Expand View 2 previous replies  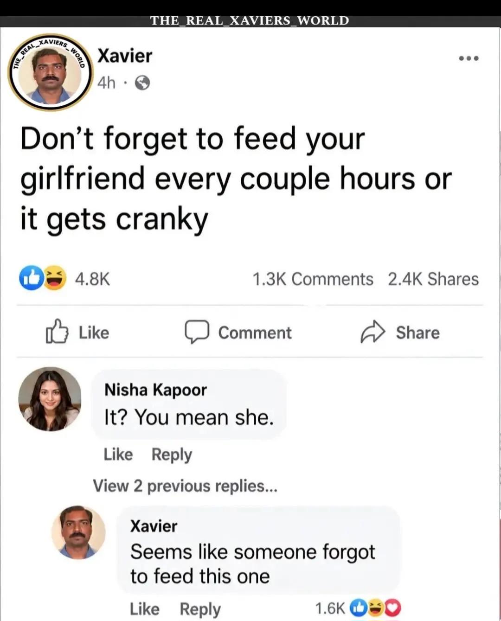185,486
